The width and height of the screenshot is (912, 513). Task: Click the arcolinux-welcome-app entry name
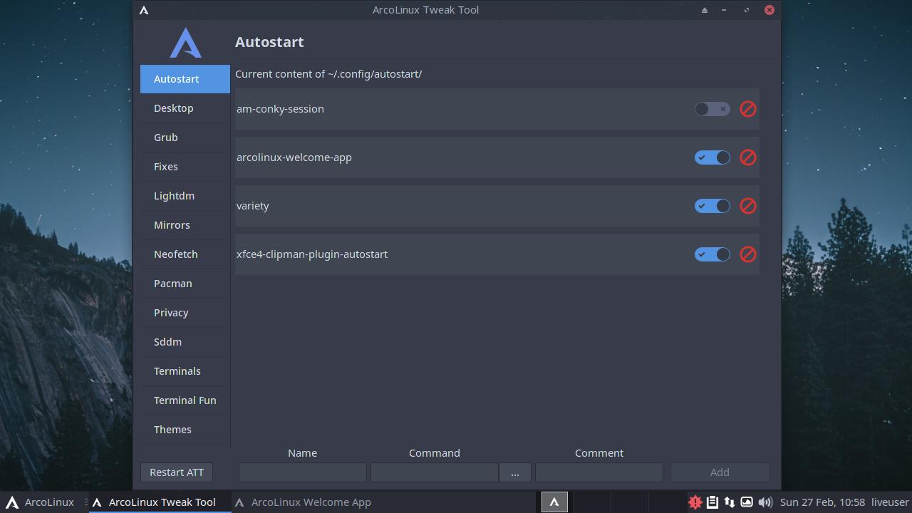point(294,157)
